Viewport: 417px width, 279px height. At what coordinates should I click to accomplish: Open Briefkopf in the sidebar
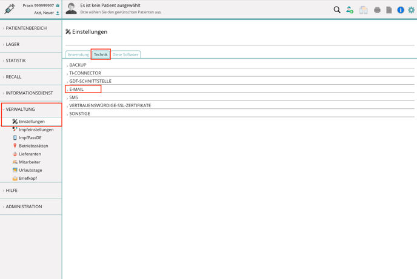(x=27, y=179)
